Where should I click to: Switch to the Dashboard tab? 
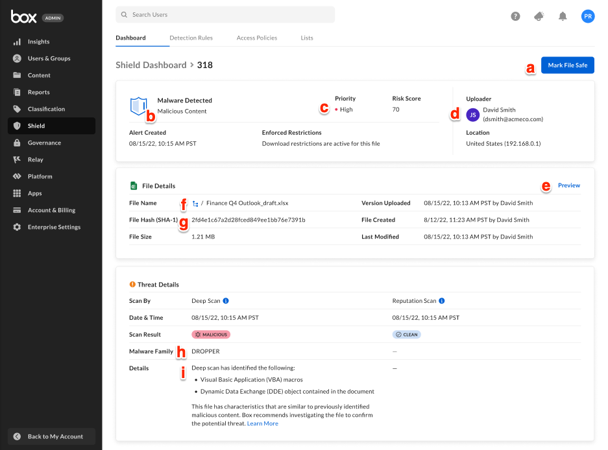pyautogui.click(x=130, y=38)
